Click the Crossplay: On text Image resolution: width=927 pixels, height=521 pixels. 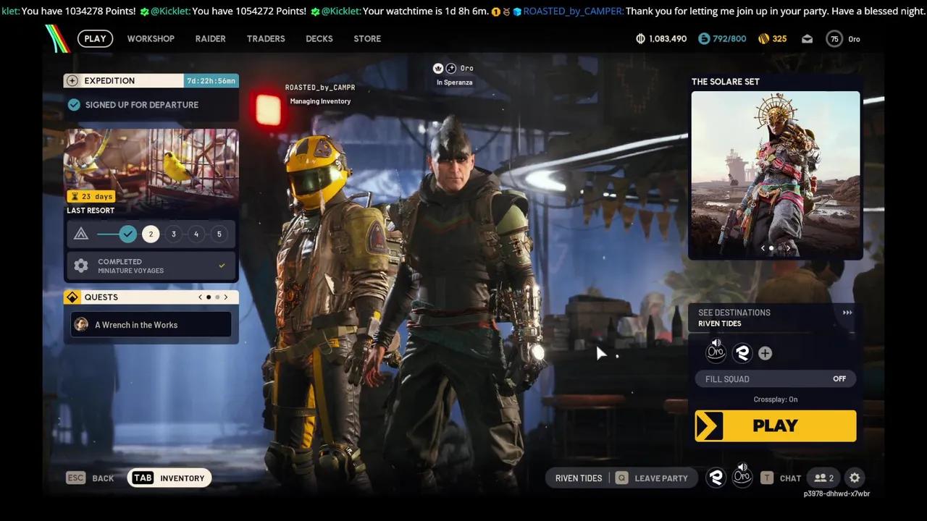pyautogui.click(x=776, y=399)
